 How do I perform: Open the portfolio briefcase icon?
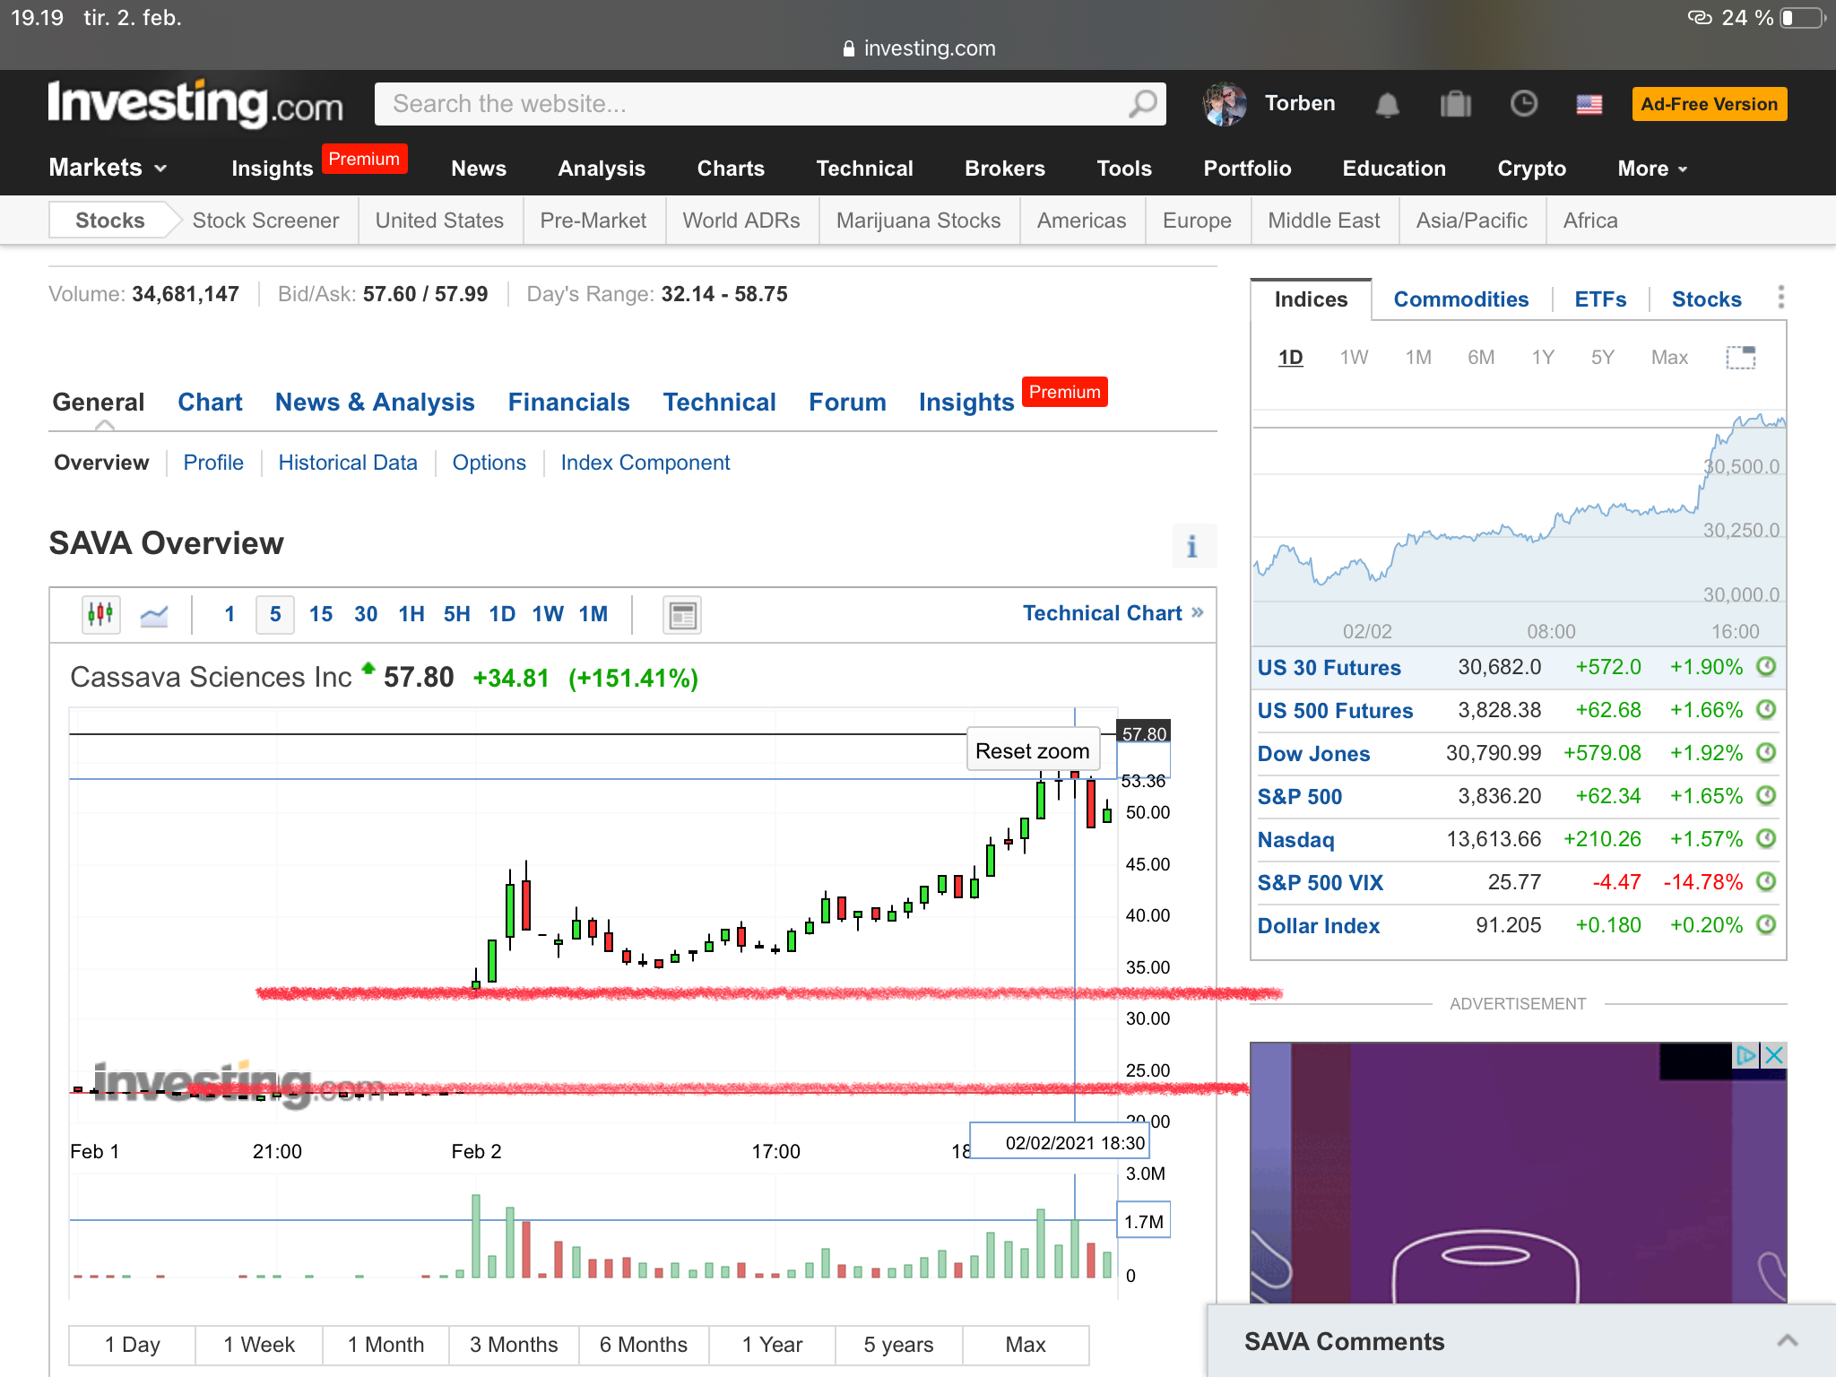1456,105
